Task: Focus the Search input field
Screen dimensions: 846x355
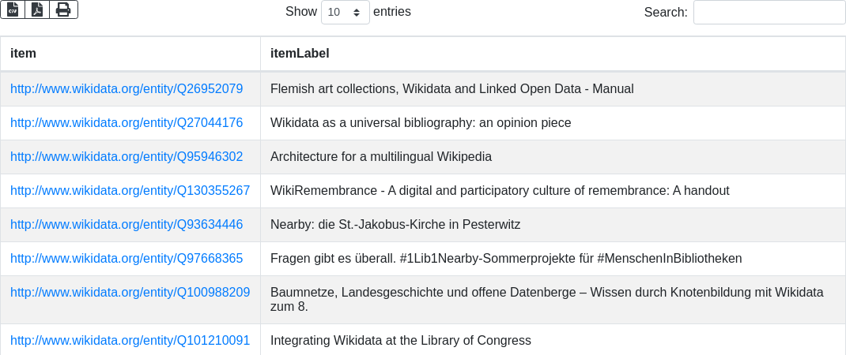Action: (769, 13)
